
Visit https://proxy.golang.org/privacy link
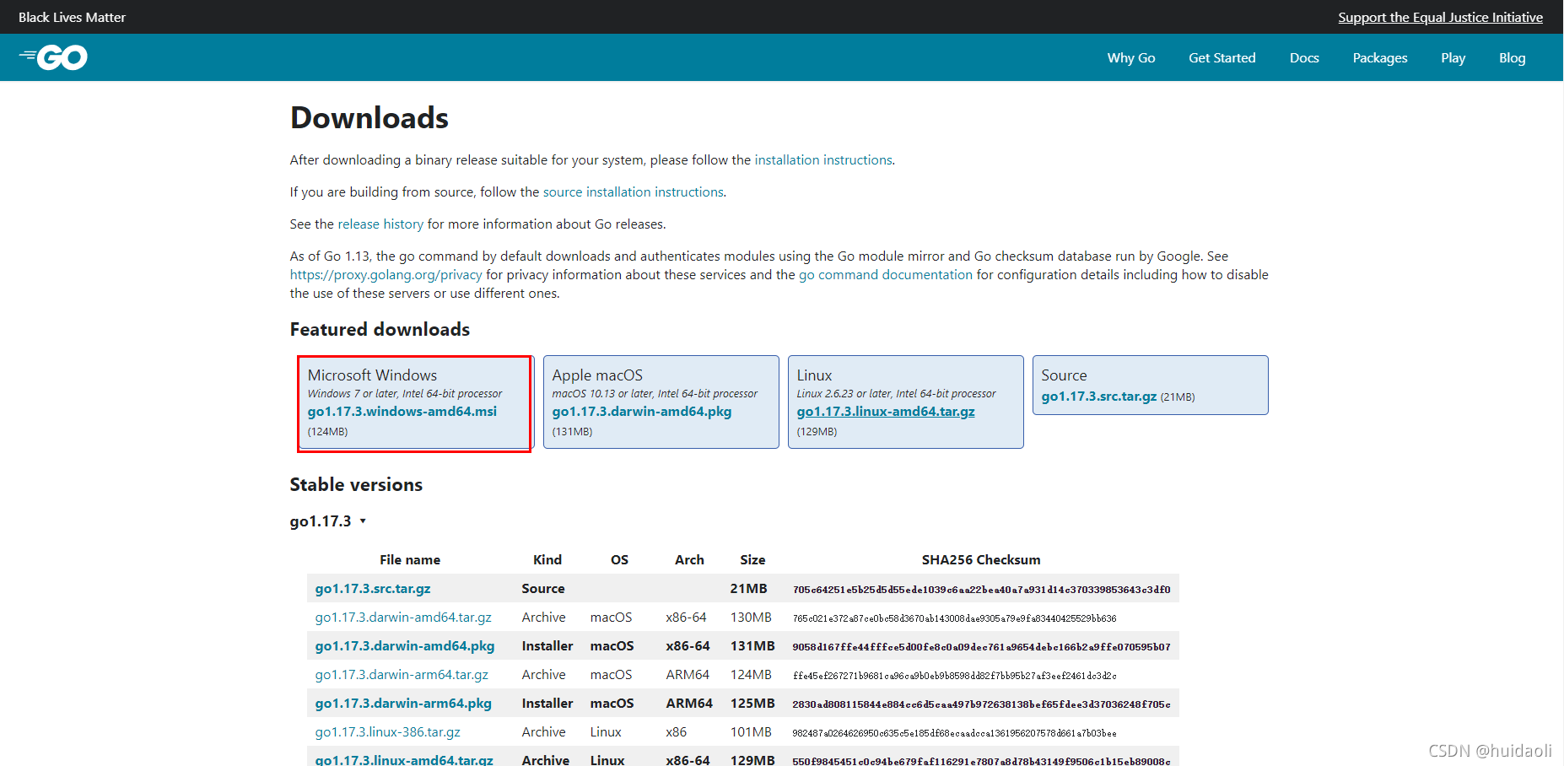click(386, 274)
